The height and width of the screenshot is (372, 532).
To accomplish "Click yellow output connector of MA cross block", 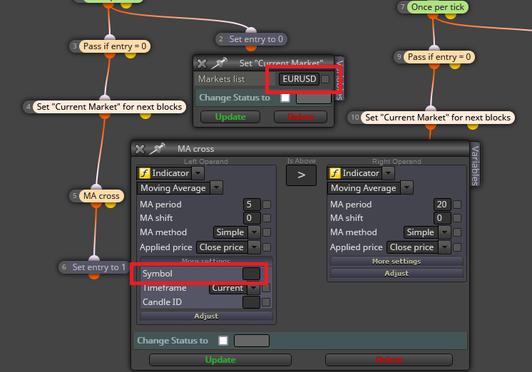I will 111,204.
